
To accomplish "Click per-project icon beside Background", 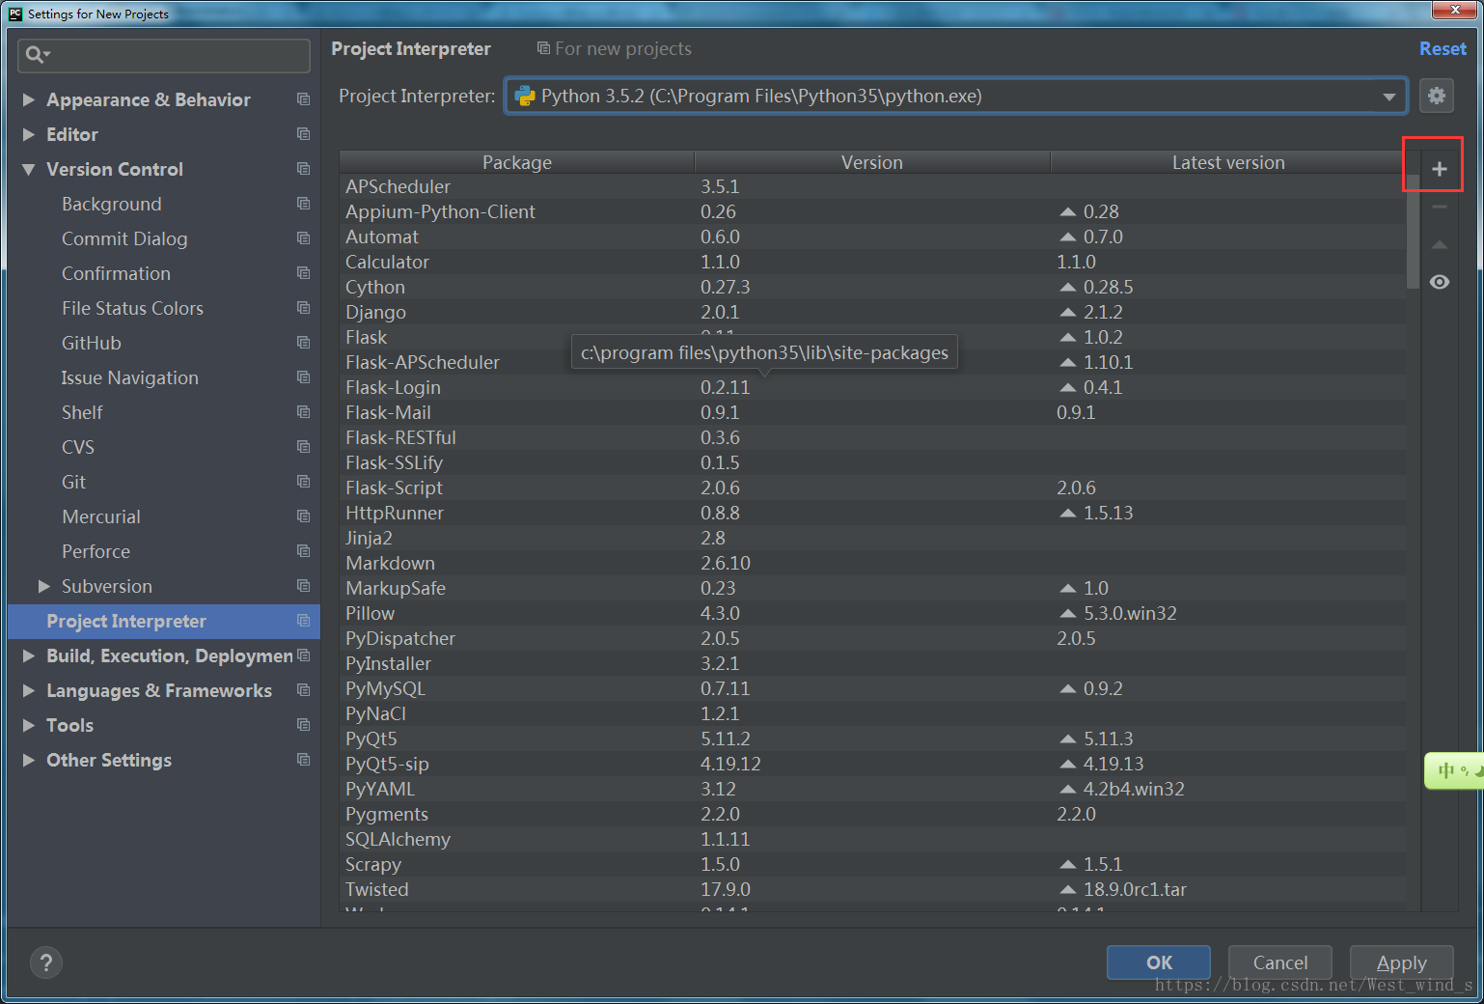I will coord(304,204).
